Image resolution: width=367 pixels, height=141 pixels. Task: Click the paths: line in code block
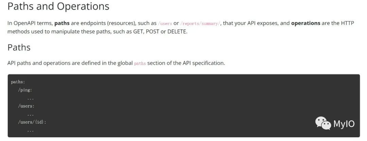pyautogui.click(x=18, y=82)
